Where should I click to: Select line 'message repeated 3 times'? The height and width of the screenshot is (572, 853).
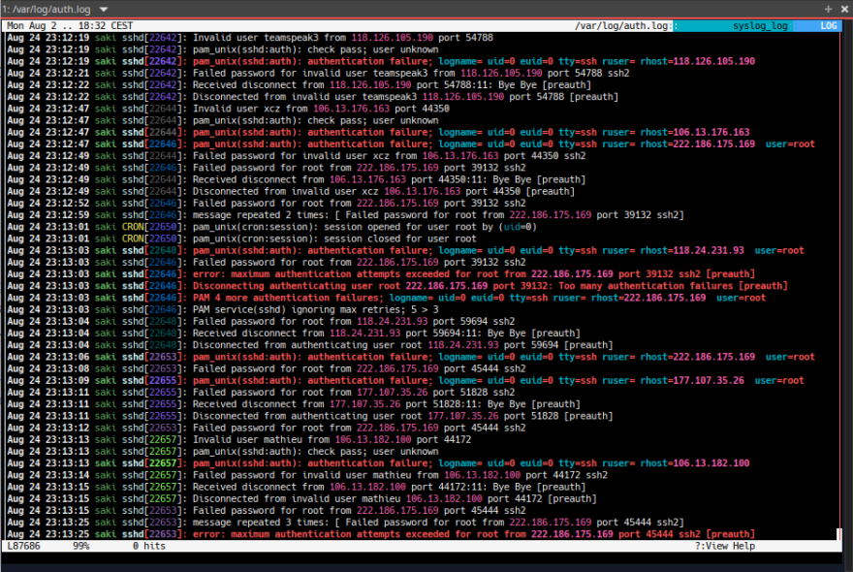(345, 523)
